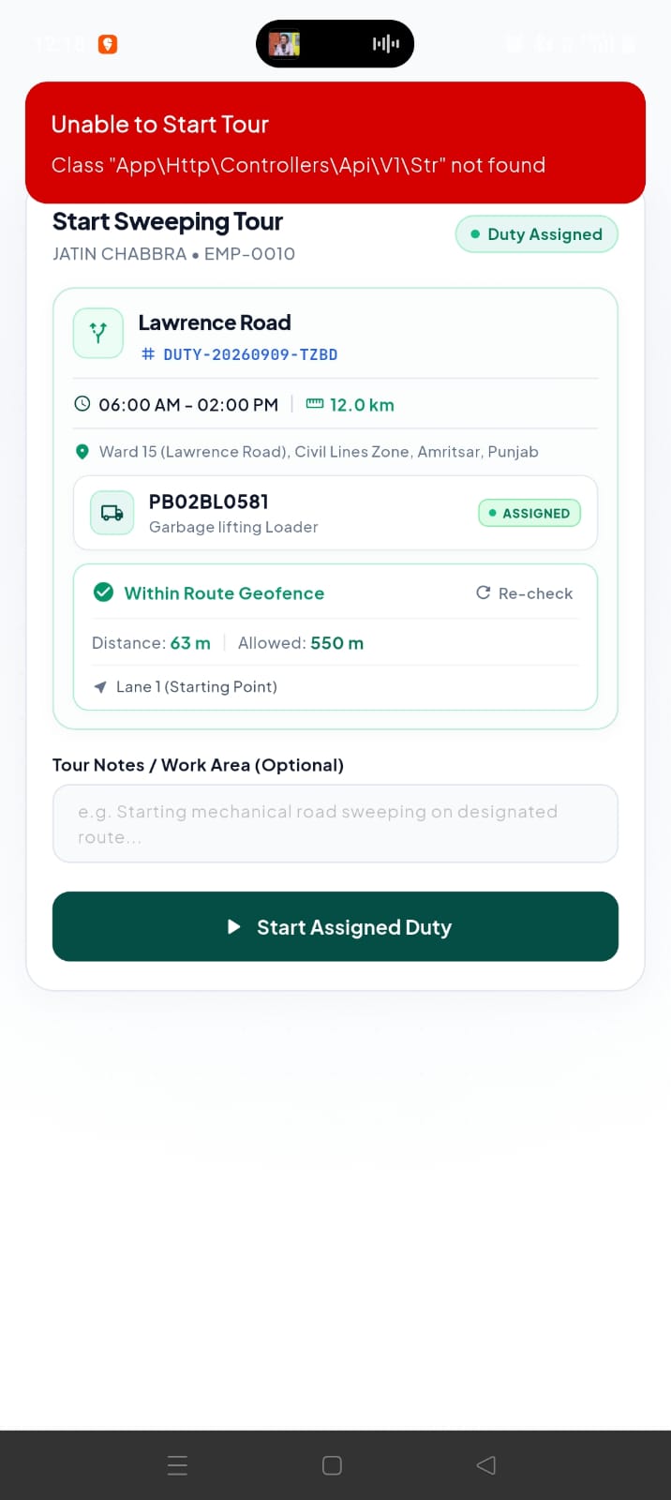
Task: Tap the ASSIGNED vehicle badge
Action: coord(529,513)
